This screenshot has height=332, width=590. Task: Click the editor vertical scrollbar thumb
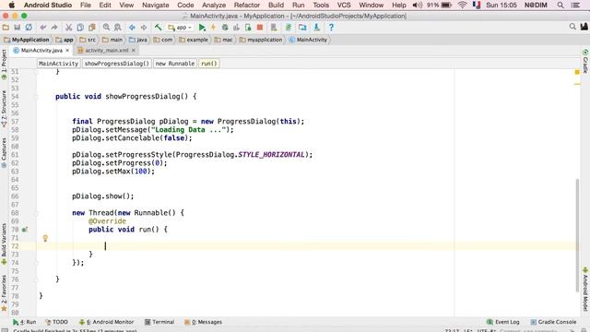click(x=577, y=236)
